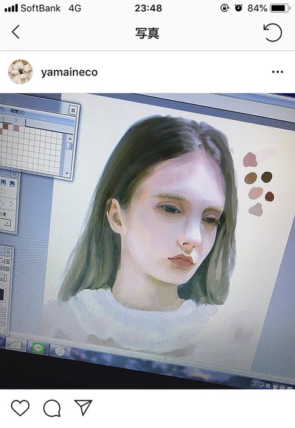Open the yamaineco username link
295x428 pixels.
pos(70,72)
